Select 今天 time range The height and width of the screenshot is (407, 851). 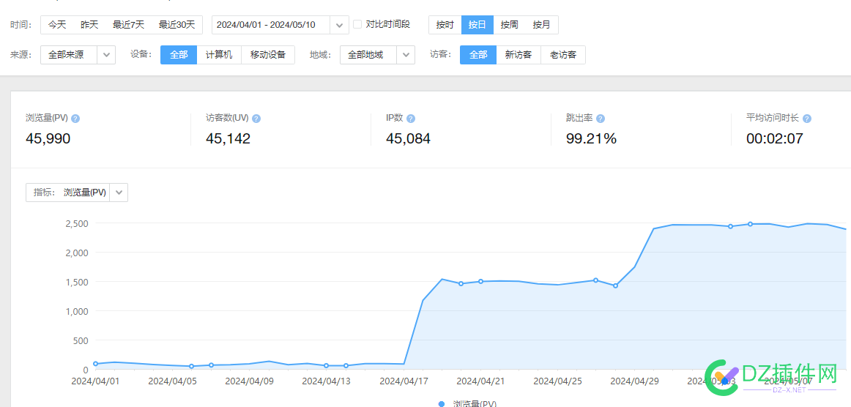(57, 25)
